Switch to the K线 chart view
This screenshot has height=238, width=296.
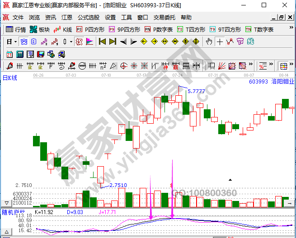coord(63,30)
